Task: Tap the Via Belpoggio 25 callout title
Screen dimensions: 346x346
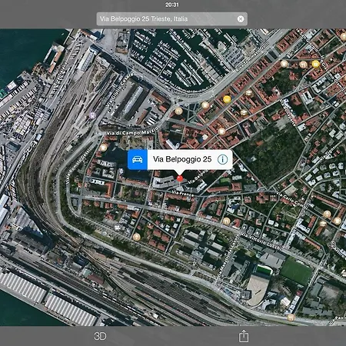Action: point(182,159)
